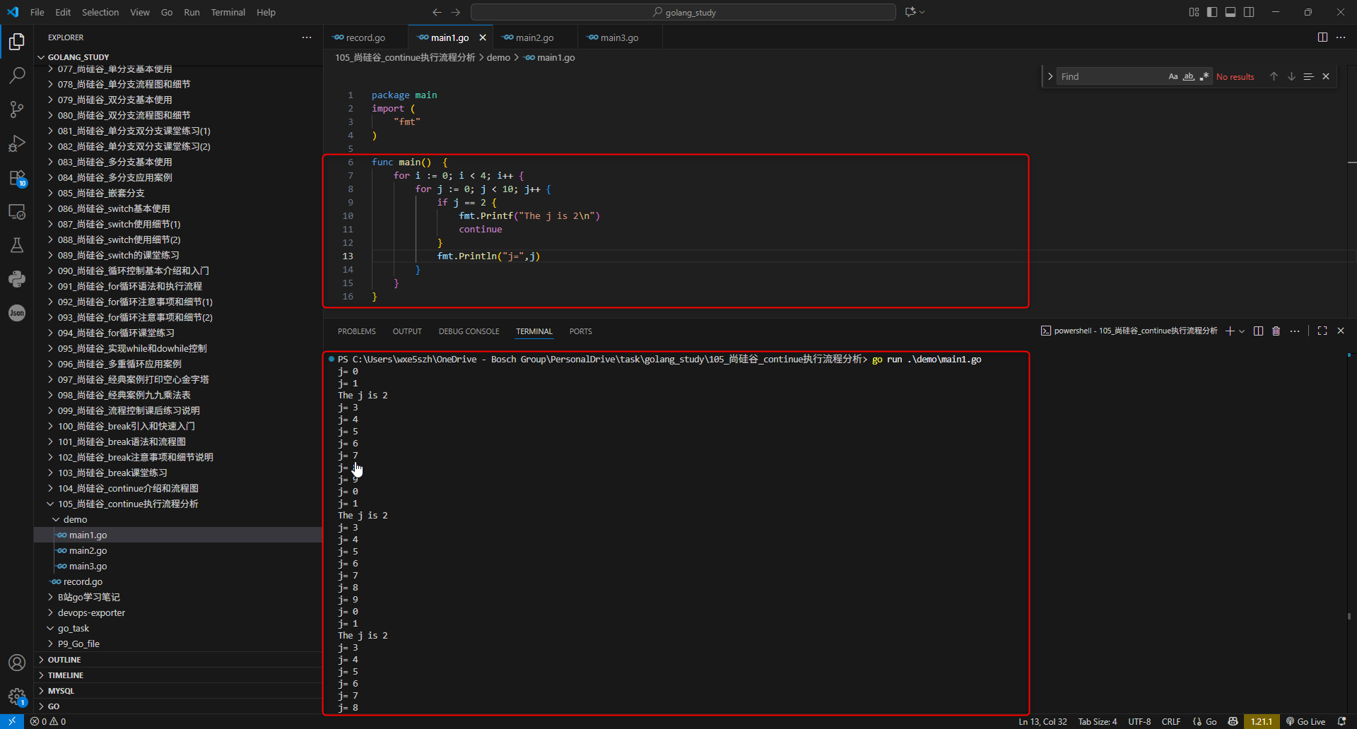Toggle the primary side bar visibility

1212,12
